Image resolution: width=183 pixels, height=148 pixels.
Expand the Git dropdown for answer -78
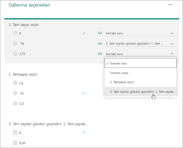[x=140, y=44]
